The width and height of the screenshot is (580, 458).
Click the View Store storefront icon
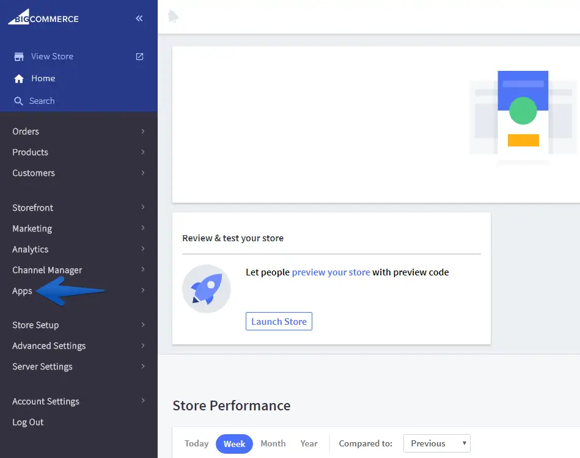[x=19, y=56]
